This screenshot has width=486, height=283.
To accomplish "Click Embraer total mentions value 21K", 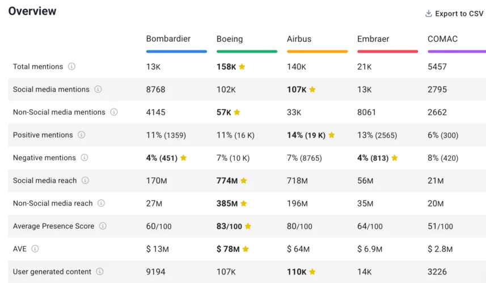I will 364,66.
